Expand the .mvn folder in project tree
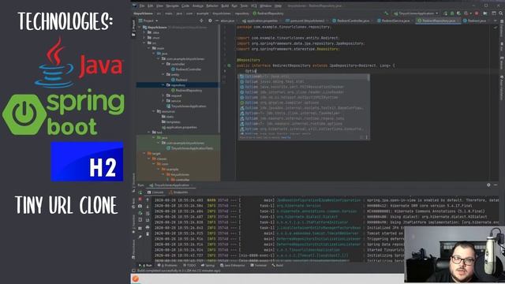Viewport: 505px width, 284px height. point(144,38)
